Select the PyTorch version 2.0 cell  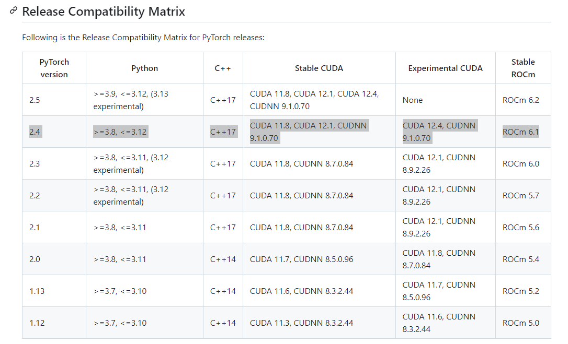35,259
